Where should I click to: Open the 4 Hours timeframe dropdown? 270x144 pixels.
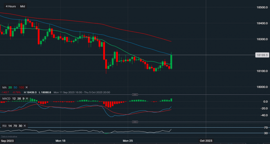11,6
